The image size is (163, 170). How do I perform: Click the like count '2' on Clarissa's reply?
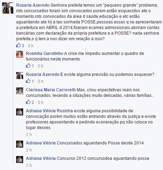click(33, 102)
